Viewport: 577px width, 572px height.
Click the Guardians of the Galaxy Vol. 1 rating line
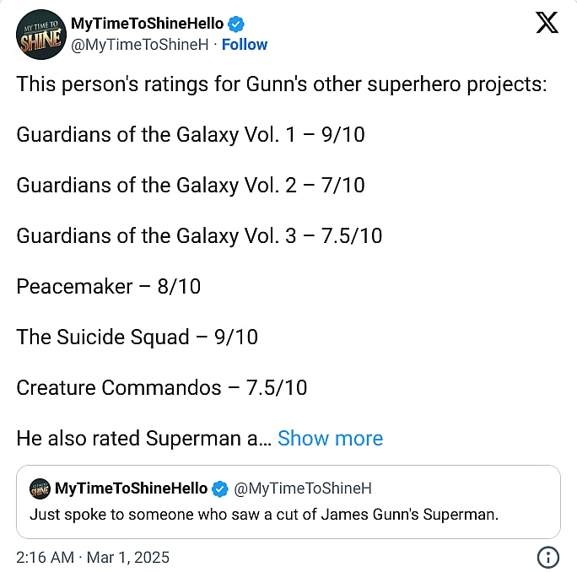(191, 135)
